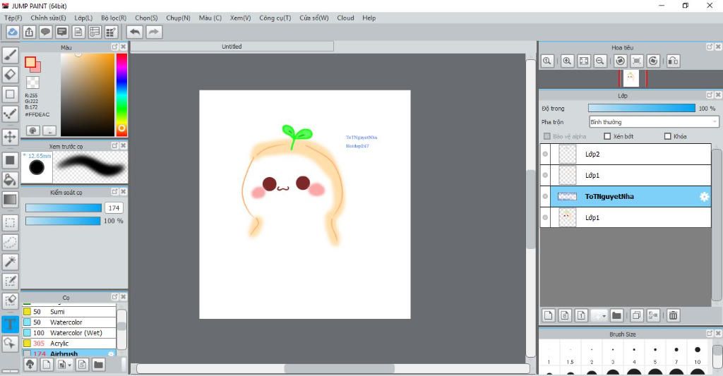Select the Operation (polygon pointer) tool
The height and width of the screenshot is (376, 723).
10,344
